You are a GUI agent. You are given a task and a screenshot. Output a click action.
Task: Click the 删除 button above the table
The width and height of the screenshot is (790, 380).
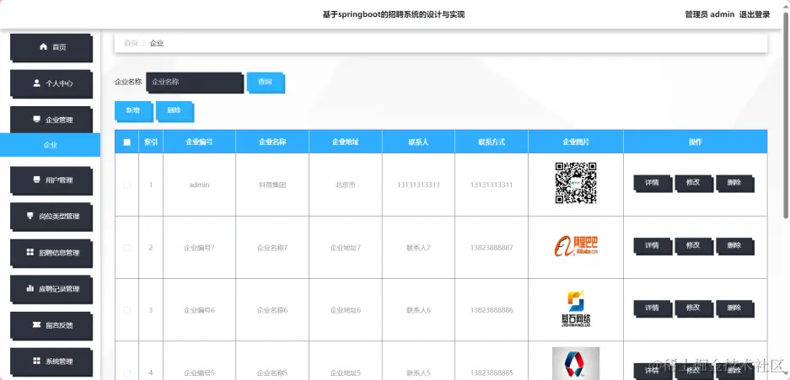(x=175, y=111)
